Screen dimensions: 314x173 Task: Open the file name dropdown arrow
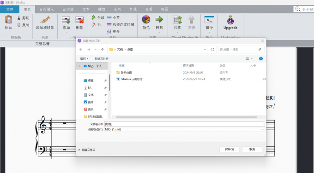[x=263, y=124]
